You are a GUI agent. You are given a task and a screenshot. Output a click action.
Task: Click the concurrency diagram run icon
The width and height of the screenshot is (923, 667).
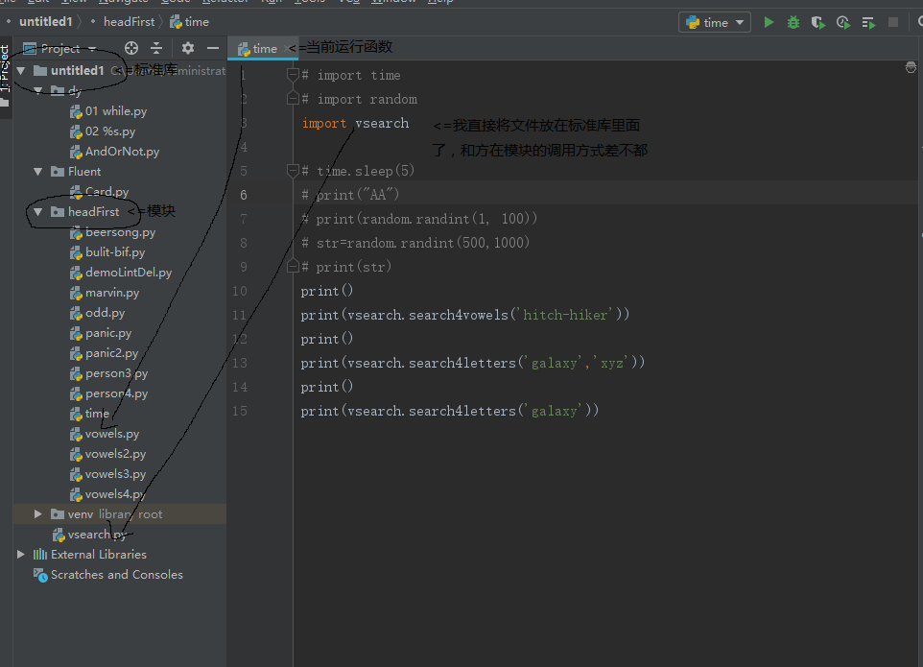868,22
